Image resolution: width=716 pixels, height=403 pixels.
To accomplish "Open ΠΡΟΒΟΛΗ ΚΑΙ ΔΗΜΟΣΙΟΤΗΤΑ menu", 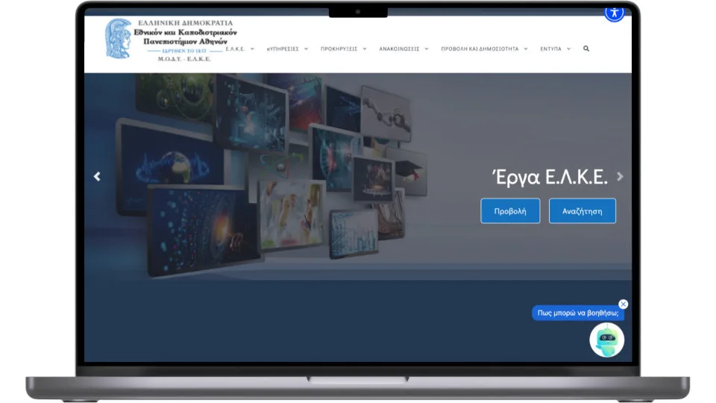I will (x=480, y=49).
